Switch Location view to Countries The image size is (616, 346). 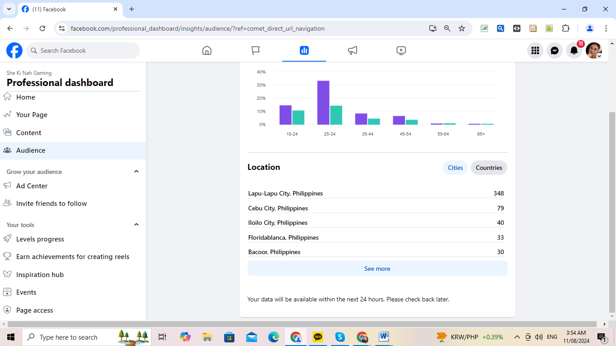[489, 168]
